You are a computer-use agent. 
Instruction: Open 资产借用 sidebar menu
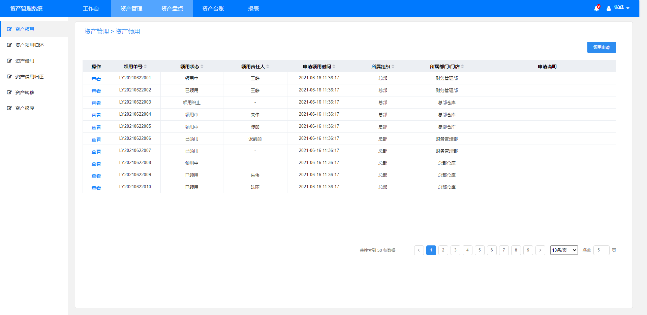point(34,61)
